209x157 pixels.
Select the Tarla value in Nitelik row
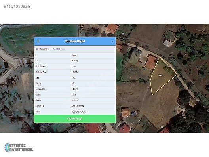coord(74,95)
